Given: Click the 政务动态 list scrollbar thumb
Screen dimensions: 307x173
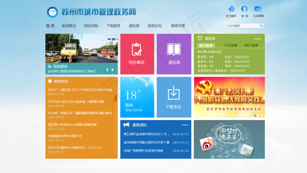Looking at the screenshot, I should [x=116, y=98].
